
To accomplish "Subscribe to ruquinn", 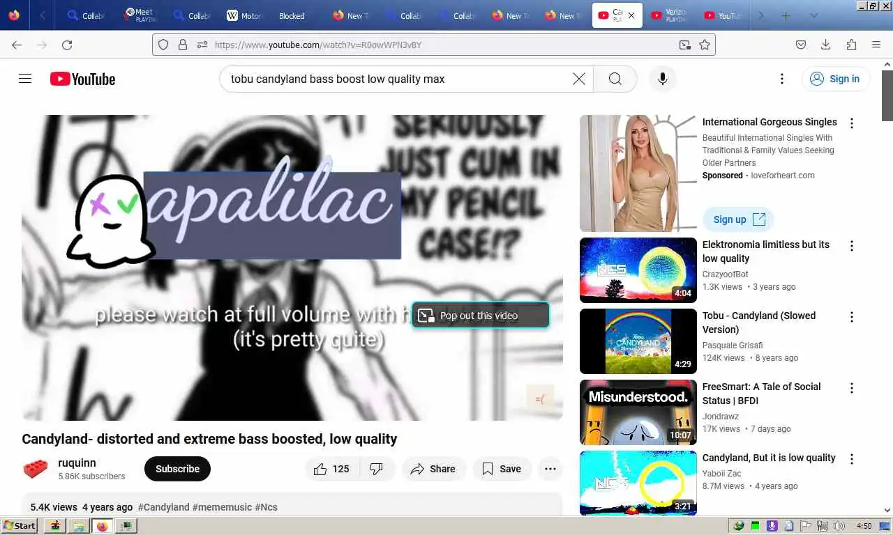I will pos(177,469).
